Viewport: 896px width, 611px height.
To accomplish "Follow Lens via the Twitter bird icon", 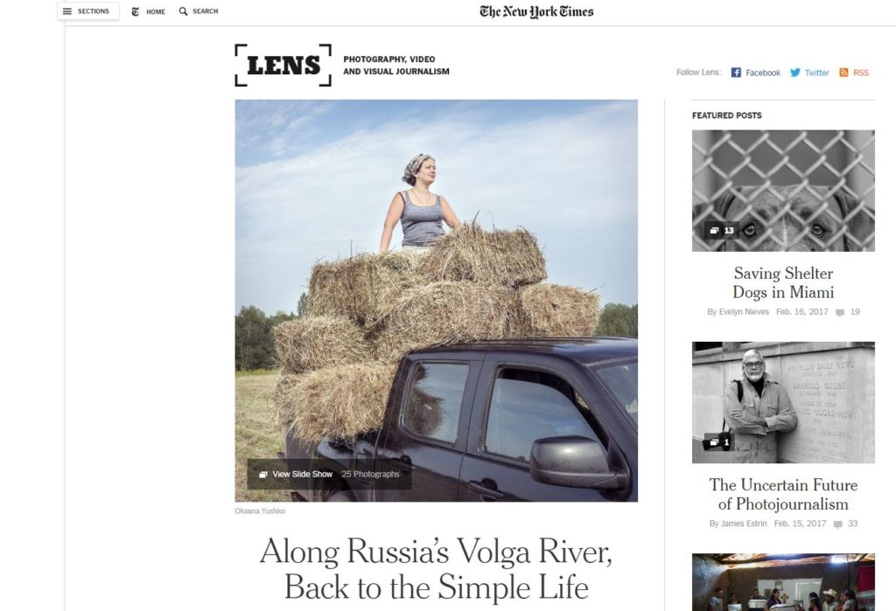I will [794, 73].
